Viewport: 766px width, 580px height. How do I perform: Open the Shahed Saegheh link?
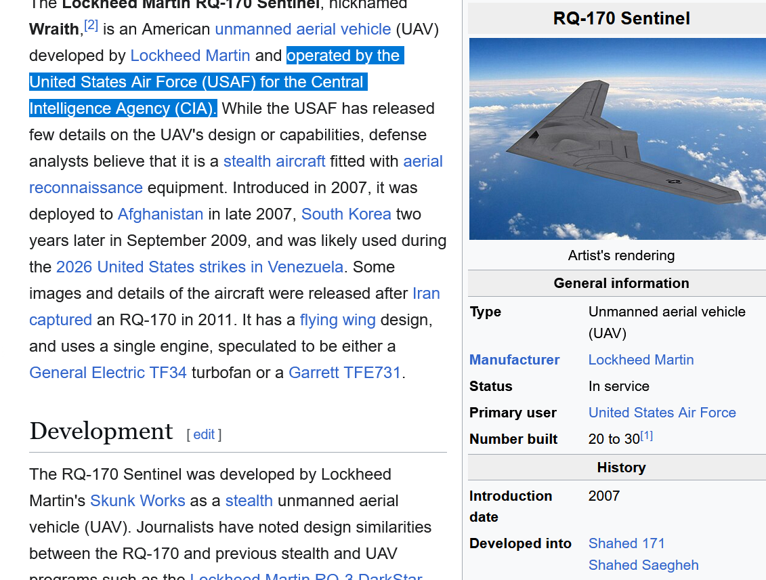click(643, 565)
